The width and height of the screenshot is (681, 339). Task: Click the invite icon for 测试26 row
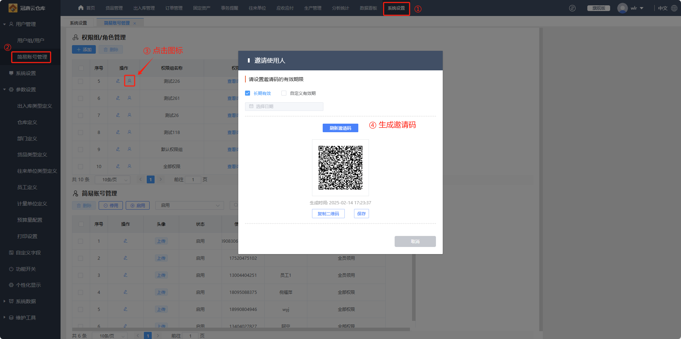(x=129, y=115)
